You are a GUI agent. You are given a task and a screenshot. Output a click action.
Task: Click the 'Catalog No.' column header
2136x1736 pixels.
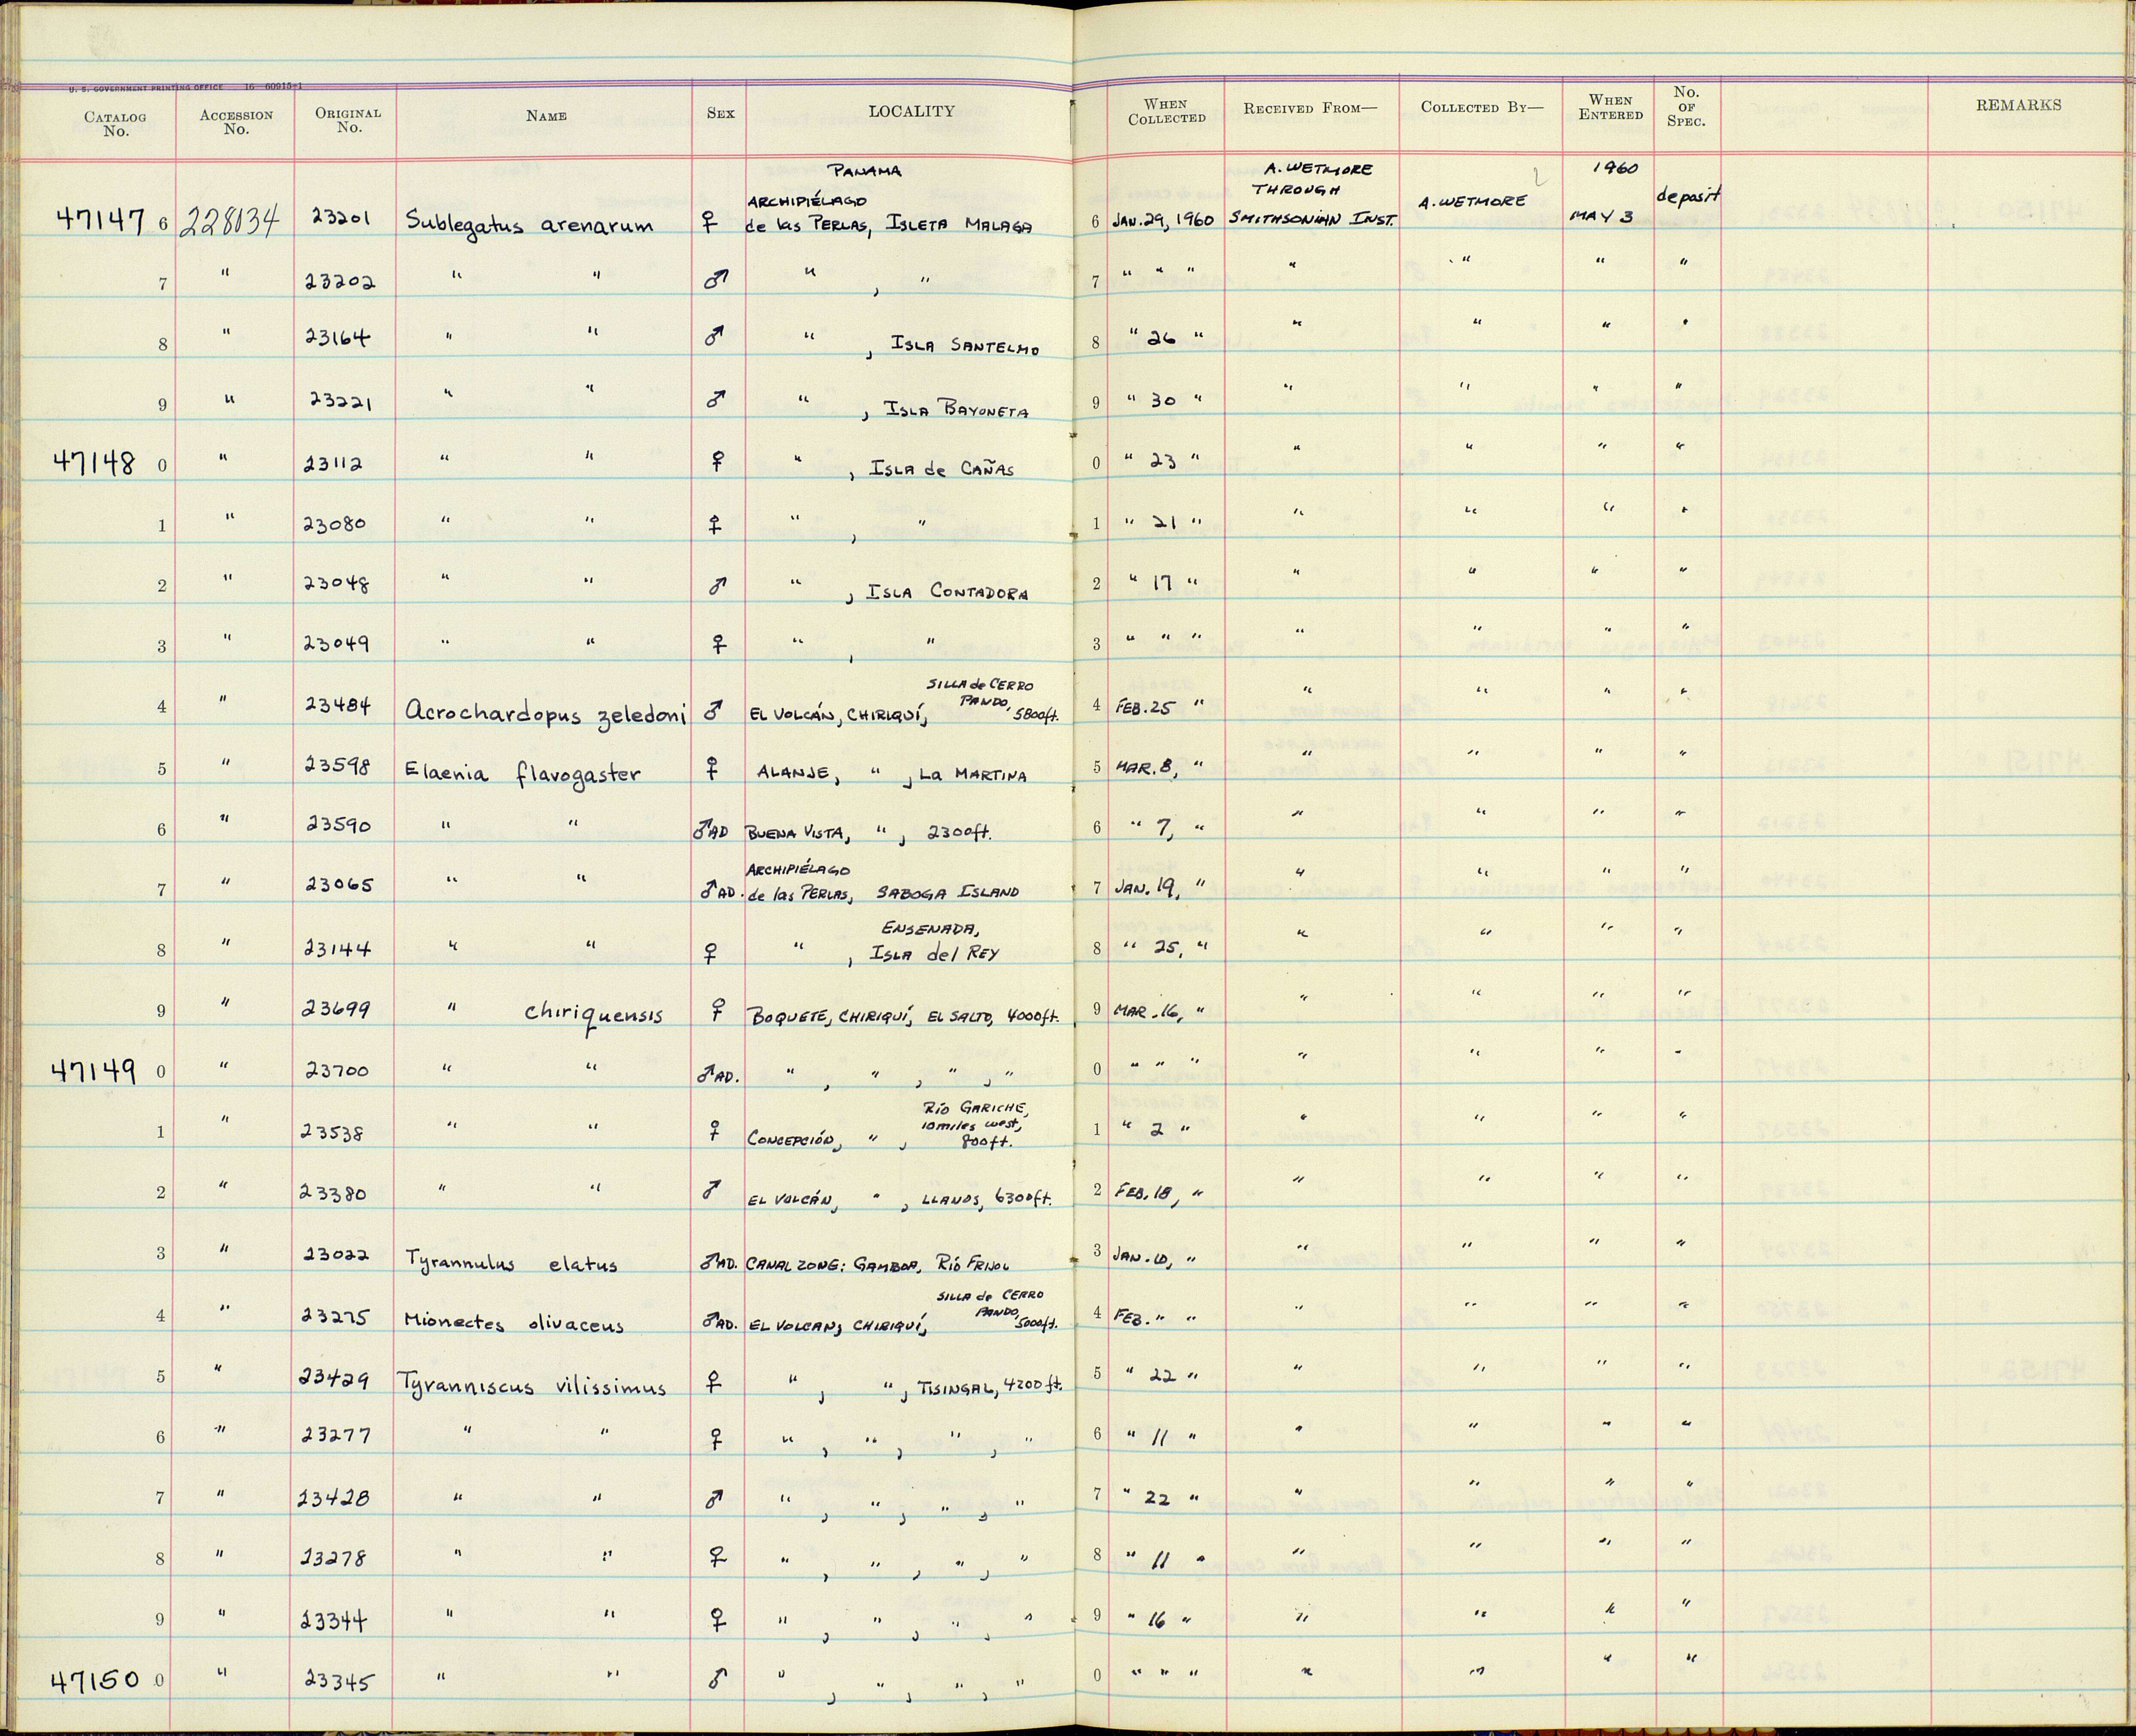click(x=115, y=124)
